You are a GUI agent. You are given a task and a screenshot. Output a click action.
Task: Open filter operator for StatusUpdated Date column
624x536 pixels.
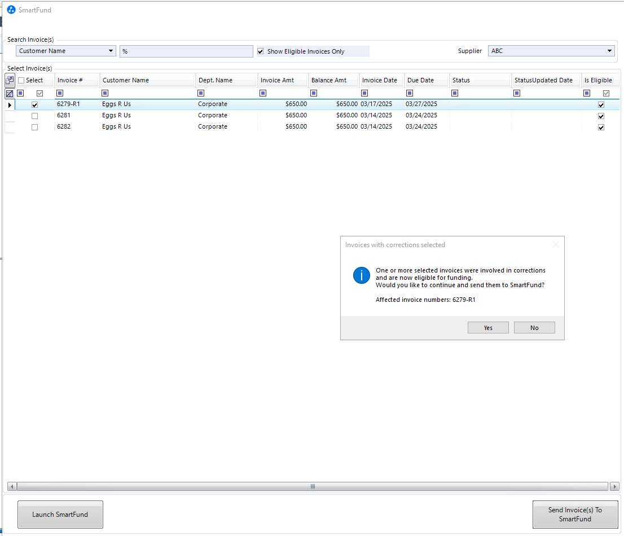517,93
